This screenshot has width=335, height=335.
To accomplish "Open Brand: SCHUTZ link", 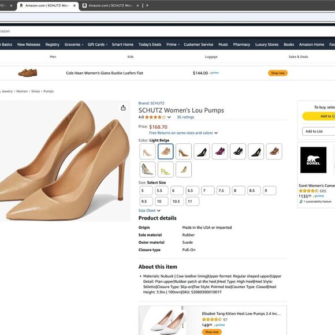I will (151, 103).
